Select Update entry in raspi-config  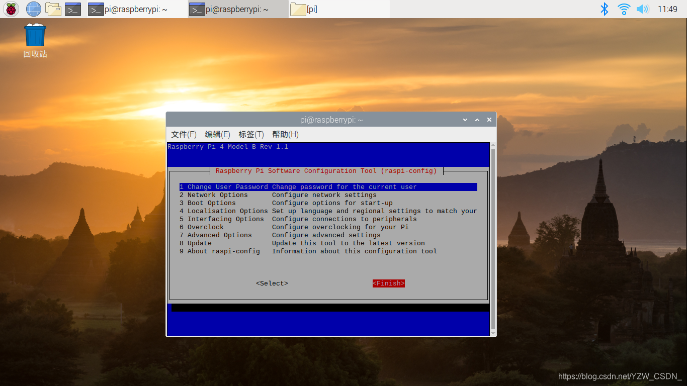[x=328, y=243]
